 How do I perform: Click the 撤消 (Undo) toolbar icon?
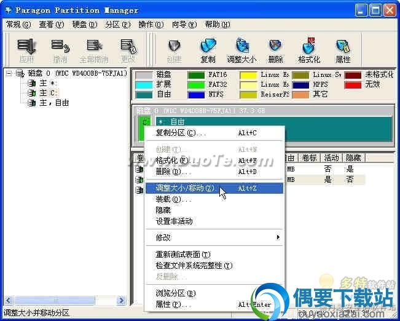[60, 47]
